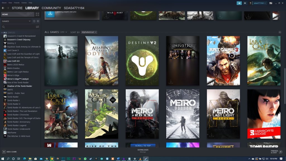Open Windows Start menu
The image size is (286, 161).
3,159
